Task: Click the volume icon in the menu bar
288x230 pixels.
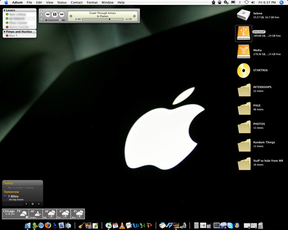Action: [x=253, y=2]
